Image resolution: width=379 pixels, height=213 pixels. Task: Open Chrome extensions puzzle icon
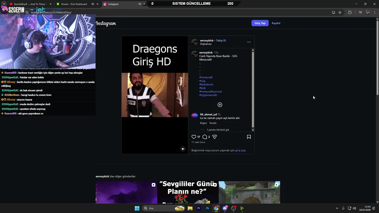350,12
